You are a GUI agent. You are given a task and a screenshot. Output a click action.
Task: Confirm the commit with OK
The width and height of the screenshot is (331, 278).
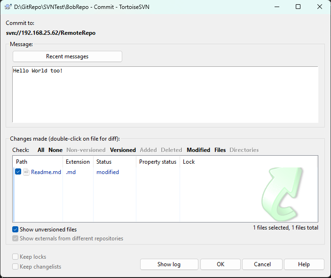(x=221, y=264)
